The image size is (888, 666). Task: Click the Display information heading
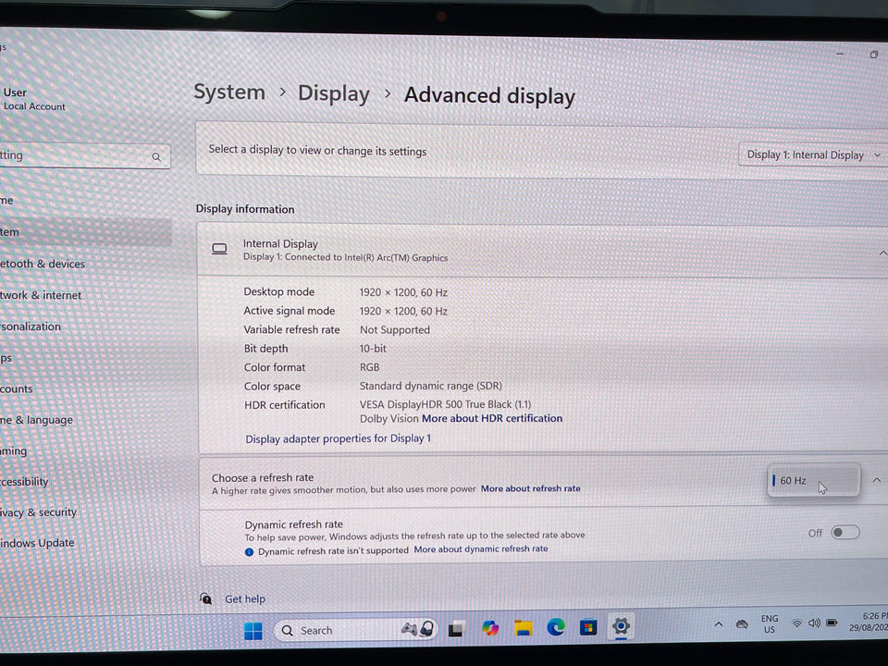click(x=245, y=209)
